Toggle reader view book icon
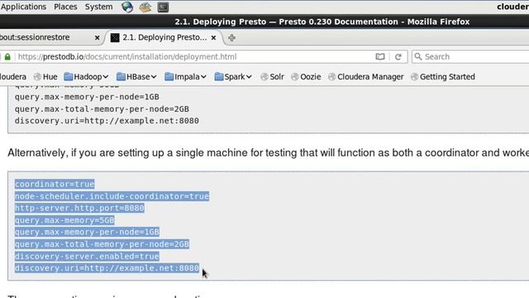Image resolution: width=529 pixels, height=298 pixels. pyautogui.click(x=380, y=57)
